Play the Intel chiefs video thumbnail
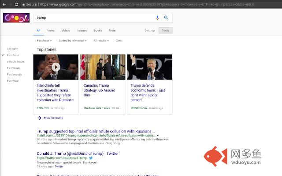This screenshot has height=176, width=282. pyautogui.click(x=56, y=67)
